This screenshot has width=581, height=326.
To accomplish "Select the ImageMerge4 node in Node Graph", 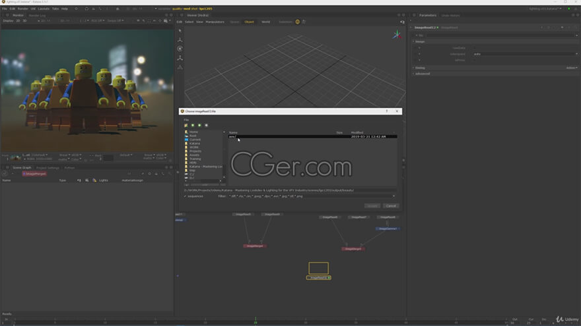I will coord(255,246).
